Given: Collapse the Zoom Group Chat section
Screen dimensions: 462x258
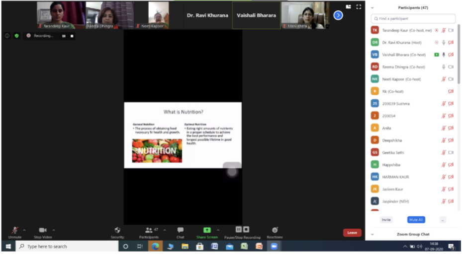Looking at the screenshot, I should tap(372, 234).
